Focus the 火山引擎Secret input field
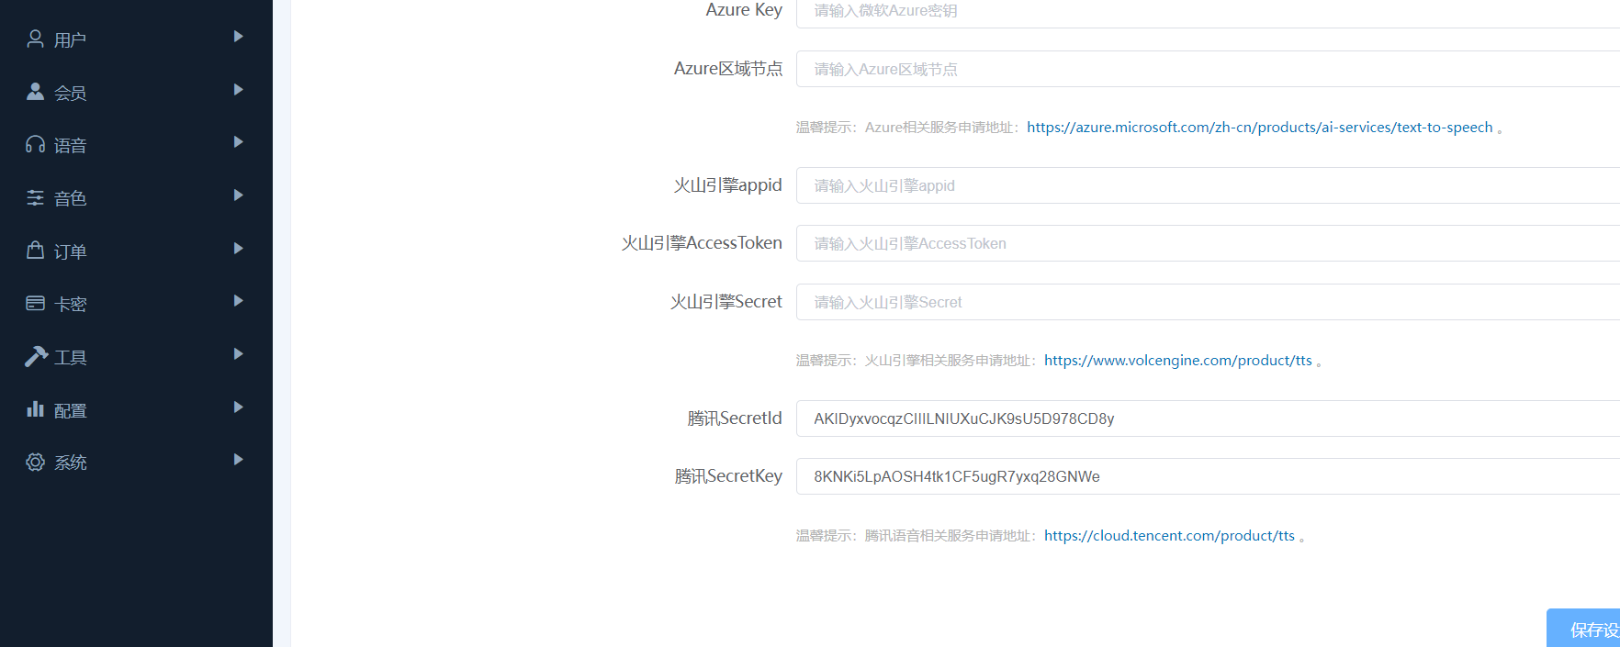The height and width of the screenshot is (647, 1620). coord(1208,302)
